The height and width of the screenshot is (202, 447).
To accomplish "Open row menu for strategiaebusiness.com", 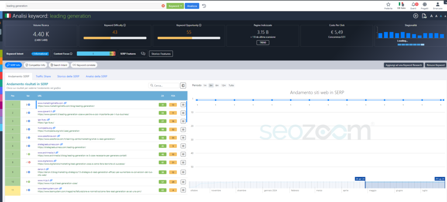I will tap(183, 146).
